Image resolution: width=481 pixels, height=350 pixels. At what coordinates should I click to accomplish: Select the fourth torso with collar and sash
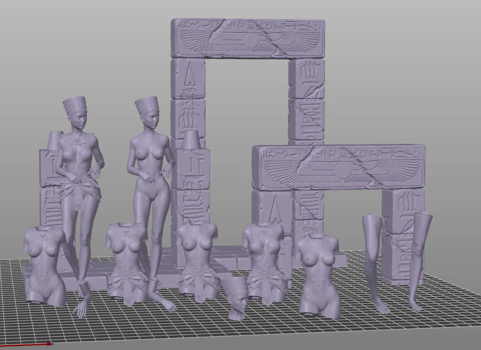pyautogui.click(x=265, y=259)
